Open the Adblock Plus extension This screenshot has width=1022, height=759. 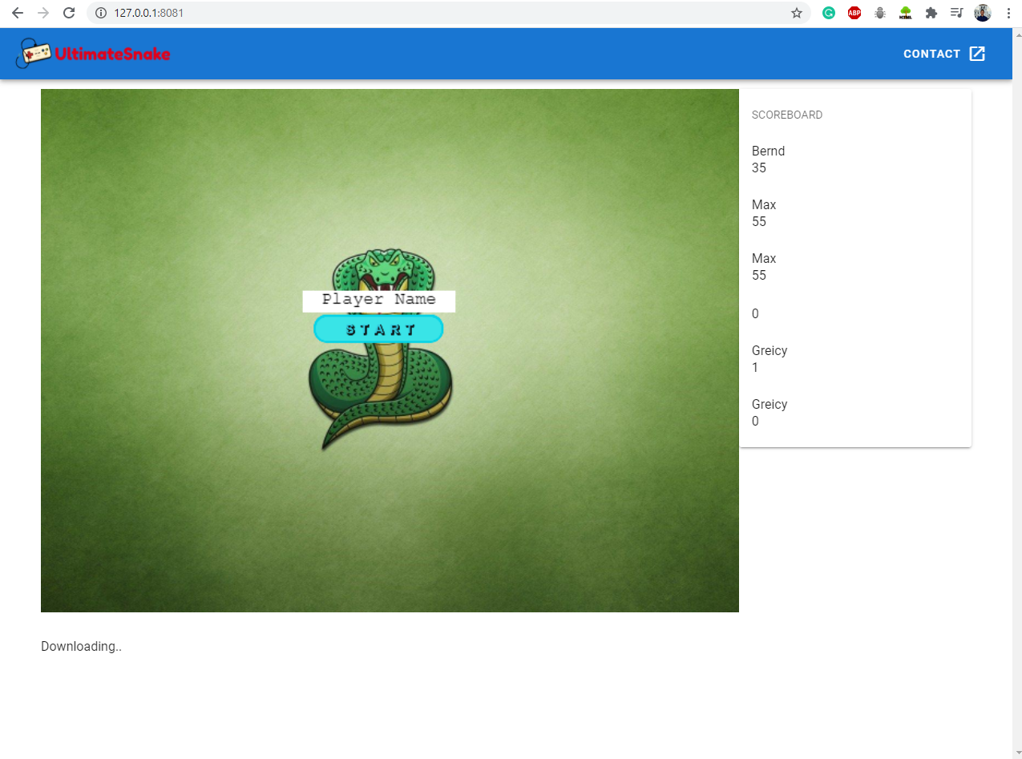pos(854,13)
